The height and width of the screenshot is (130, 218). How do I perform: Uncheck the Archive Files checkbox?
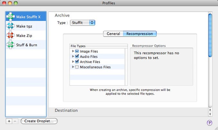[x=77, y=62]
